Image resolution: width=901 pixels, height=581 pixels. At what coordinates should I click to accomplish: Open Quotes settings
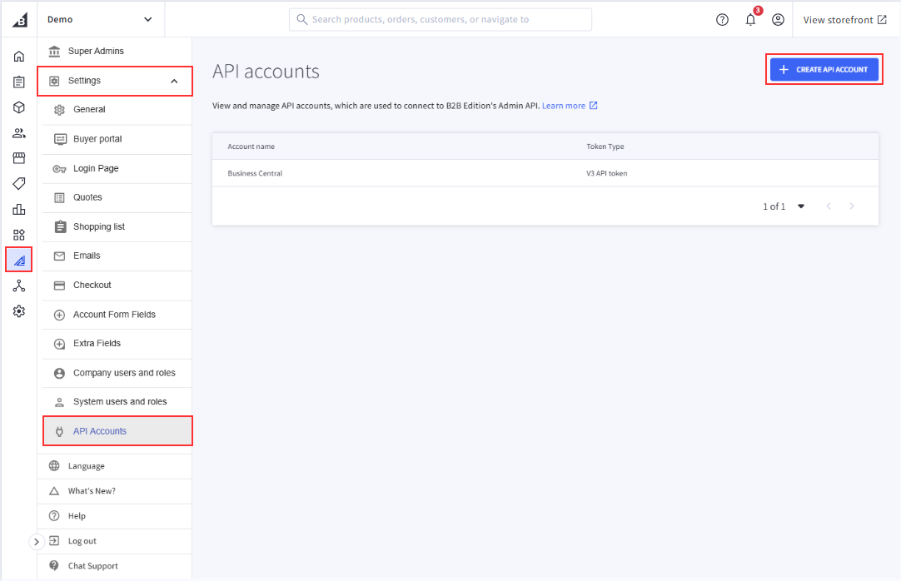tap(117, 197)
